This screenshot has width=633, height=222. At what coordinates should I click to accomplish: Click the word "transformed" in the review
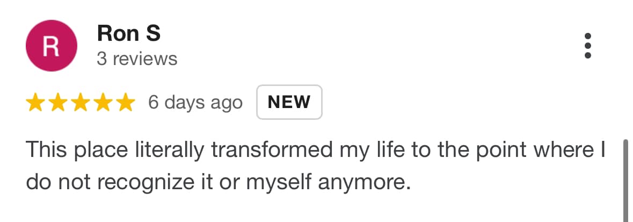point(272,149)
